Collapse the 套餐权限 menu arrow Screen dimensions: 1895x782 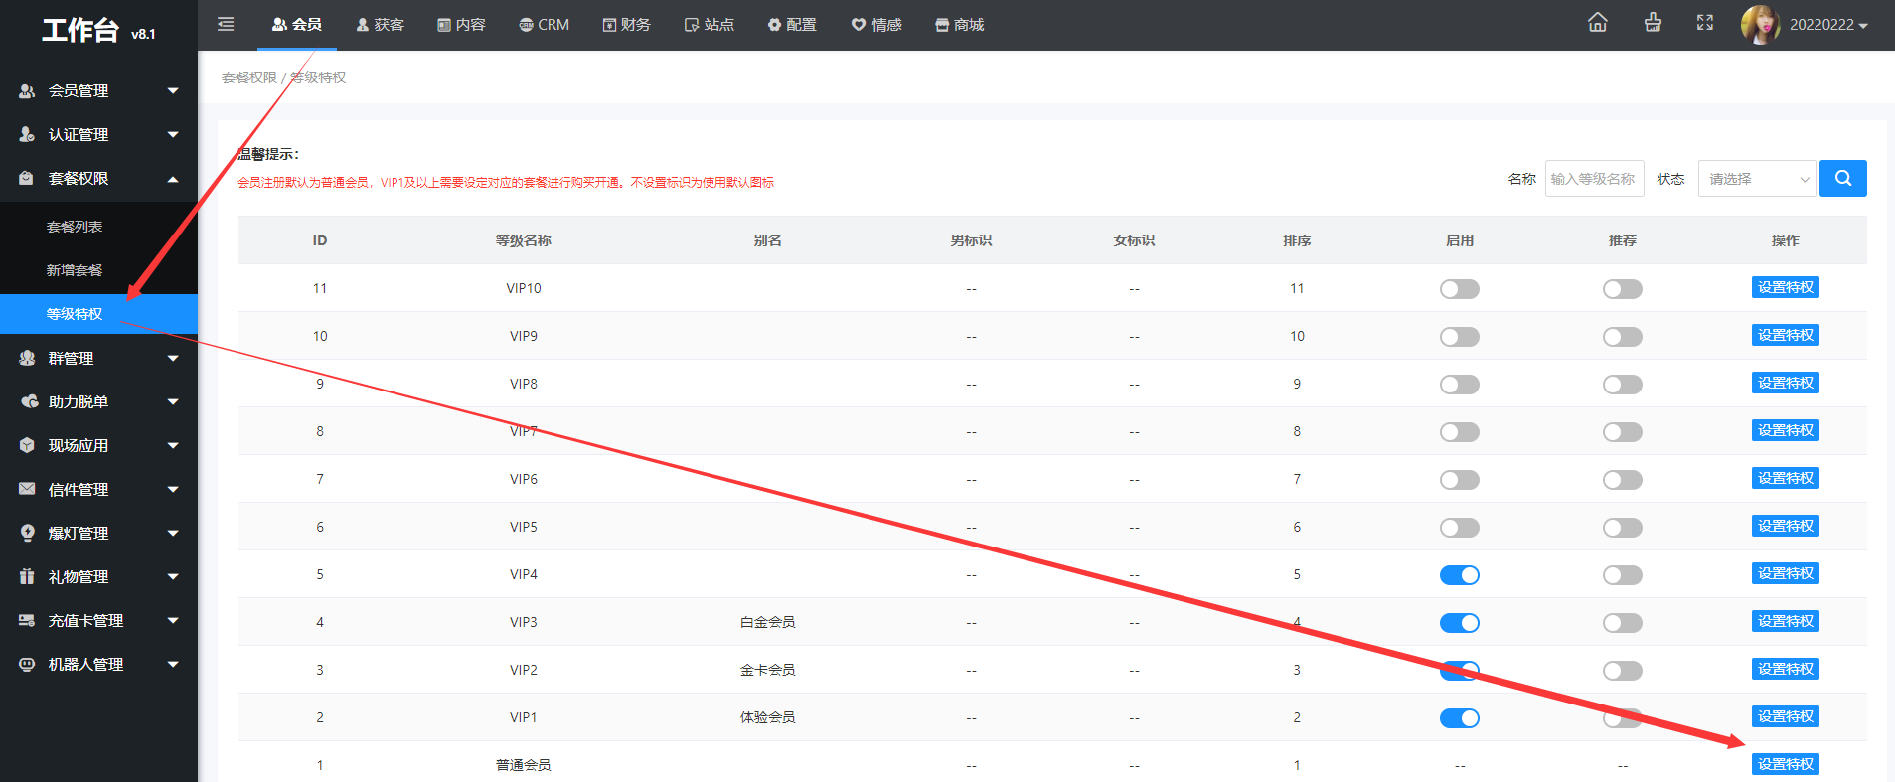point(173,179)
